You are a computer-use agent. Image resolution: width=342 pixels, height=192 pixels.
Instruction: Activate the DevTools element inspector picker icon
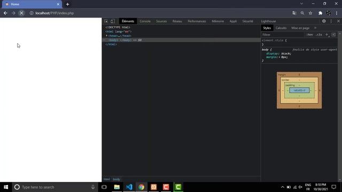(x=106, y=21)
